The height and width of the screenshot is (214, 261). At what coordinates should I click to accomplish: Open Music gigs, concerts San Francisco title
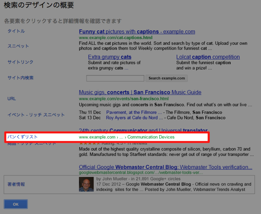coord(140,92)
